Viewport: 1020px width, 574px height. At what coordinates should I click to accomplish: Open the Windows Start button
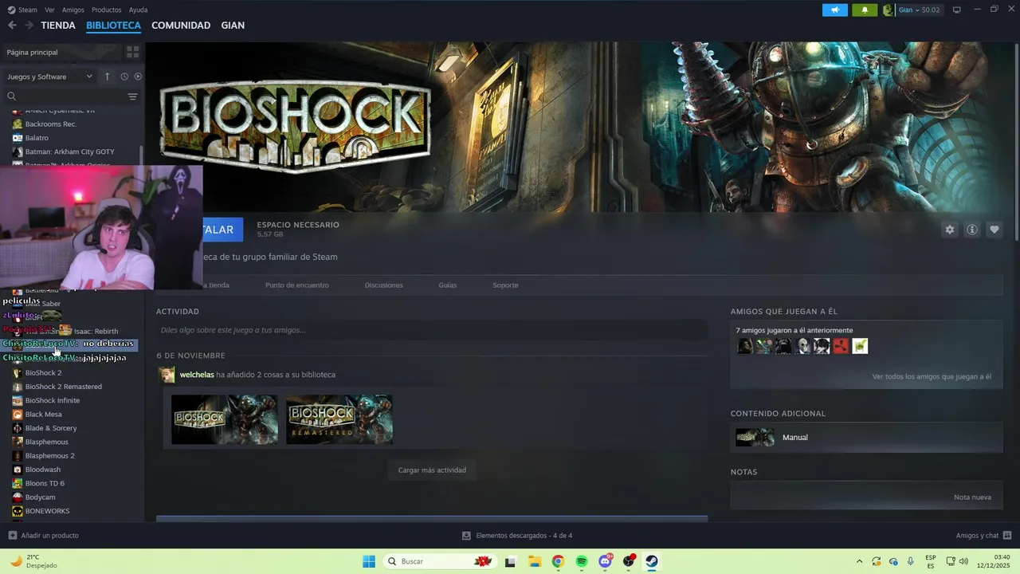pos(369,561)
